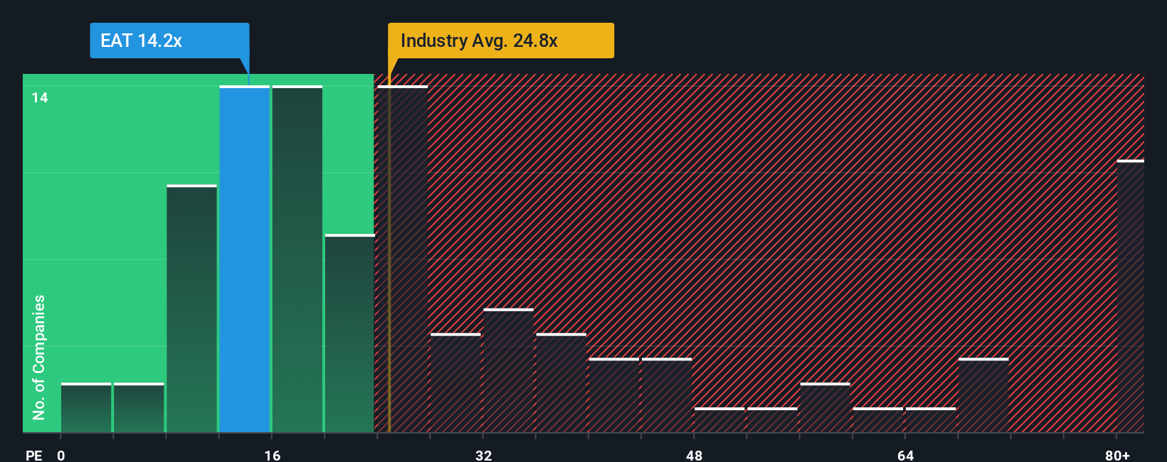This screenshot has height=462, width=1167.
Task: Click the PE axis label
Action: click(34, 455)
